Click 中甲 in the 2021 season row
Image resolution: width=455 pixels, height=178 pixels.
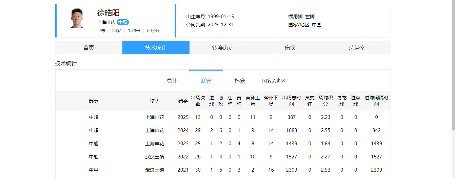point(94,170)
